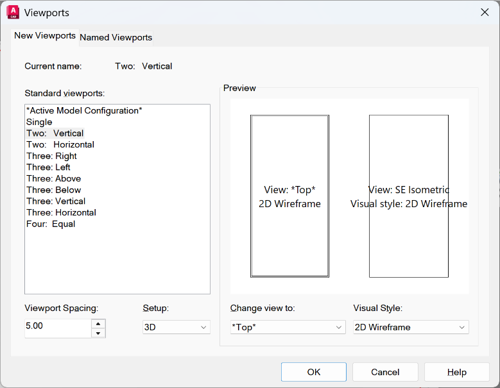Select Three: Above viewport configuration
500x388 pixels.
[x=54, y=179]
